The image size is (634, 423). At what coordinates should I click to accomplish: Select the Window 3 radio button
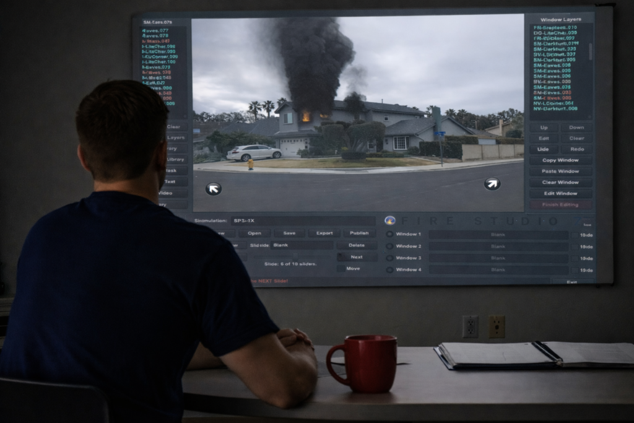389,258
